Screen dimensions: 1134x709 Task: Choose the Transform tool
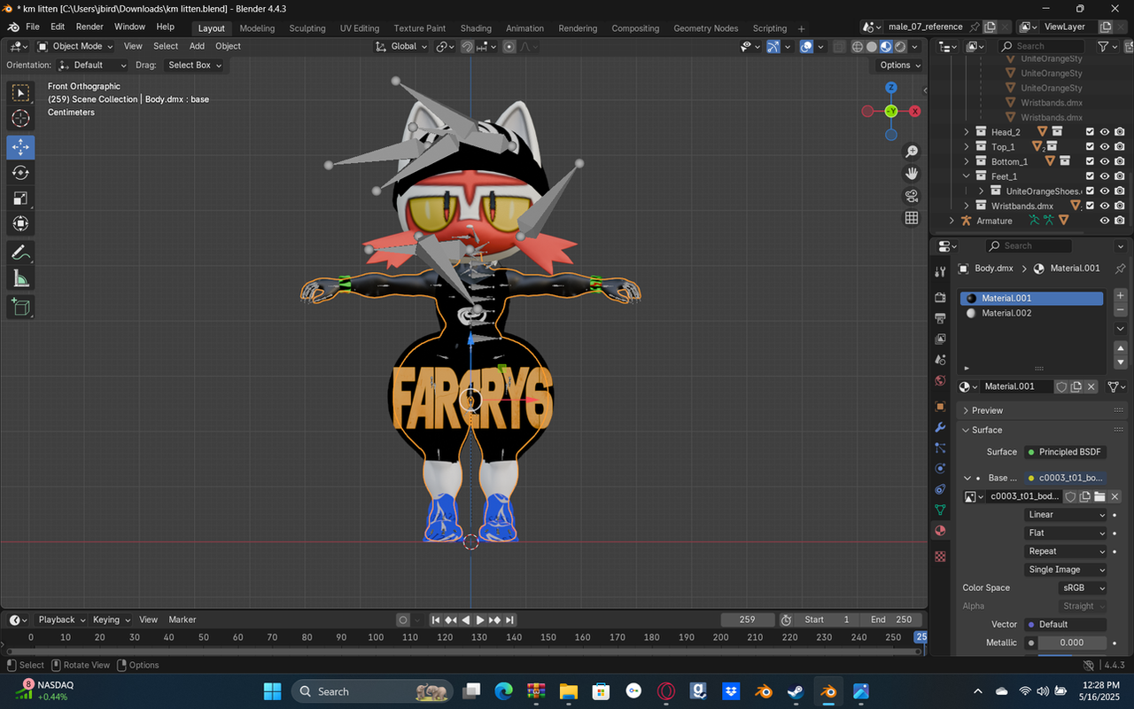click(20, 224)
